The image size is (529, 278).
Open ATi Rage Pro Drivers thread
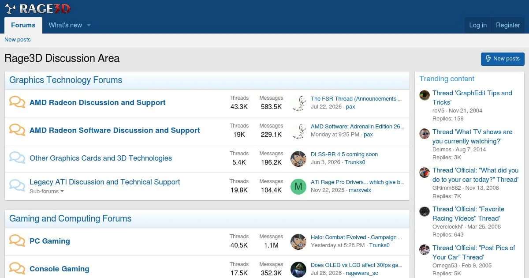click(358, 182)
